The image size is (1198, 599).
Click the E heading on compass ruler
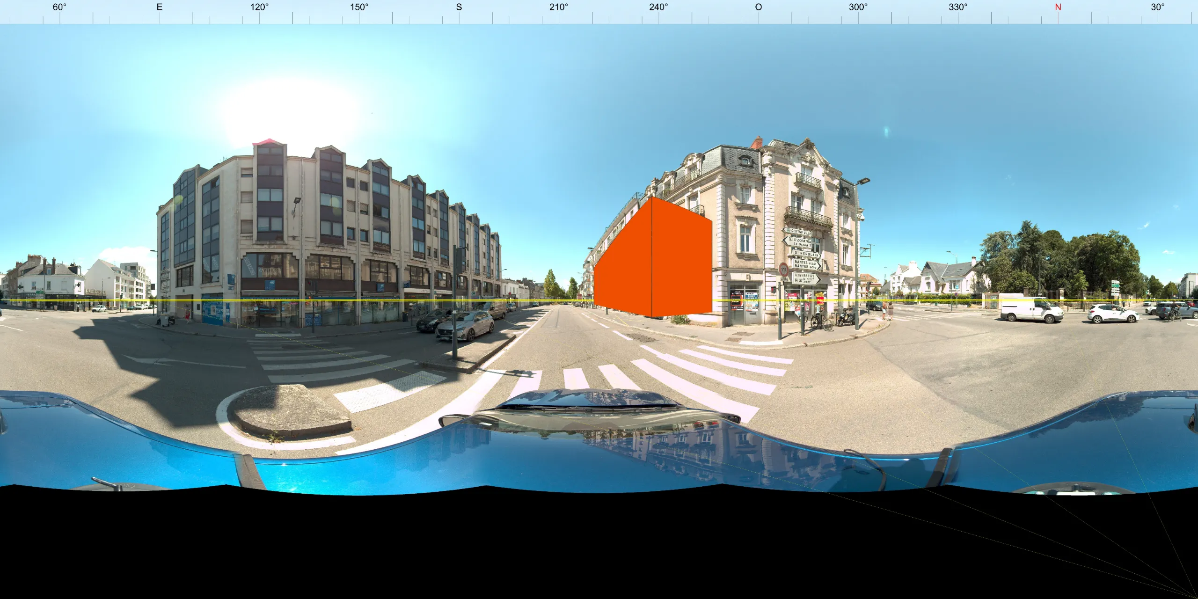pyautogui.click(x=160, y=7)
